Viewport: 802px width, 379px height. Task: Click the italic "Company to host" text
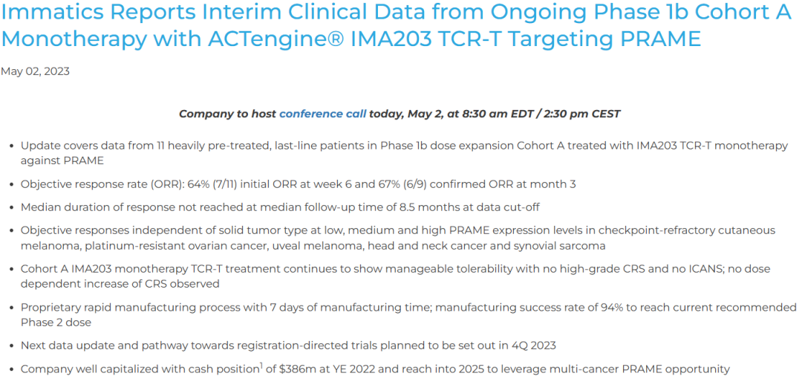(227, 114)
